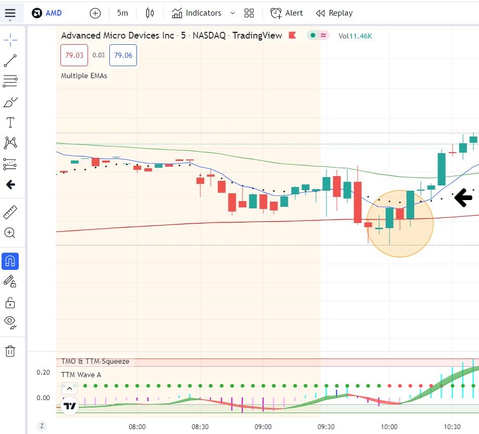Click the chart title Advanced Micro Devices Inc

point(118,35)
